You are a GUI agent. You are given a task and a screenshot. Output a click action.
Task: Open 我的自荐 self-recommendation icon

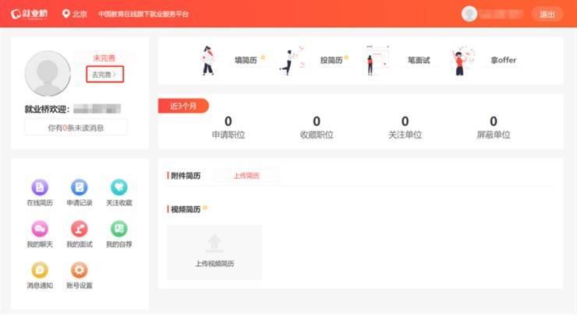119,229
